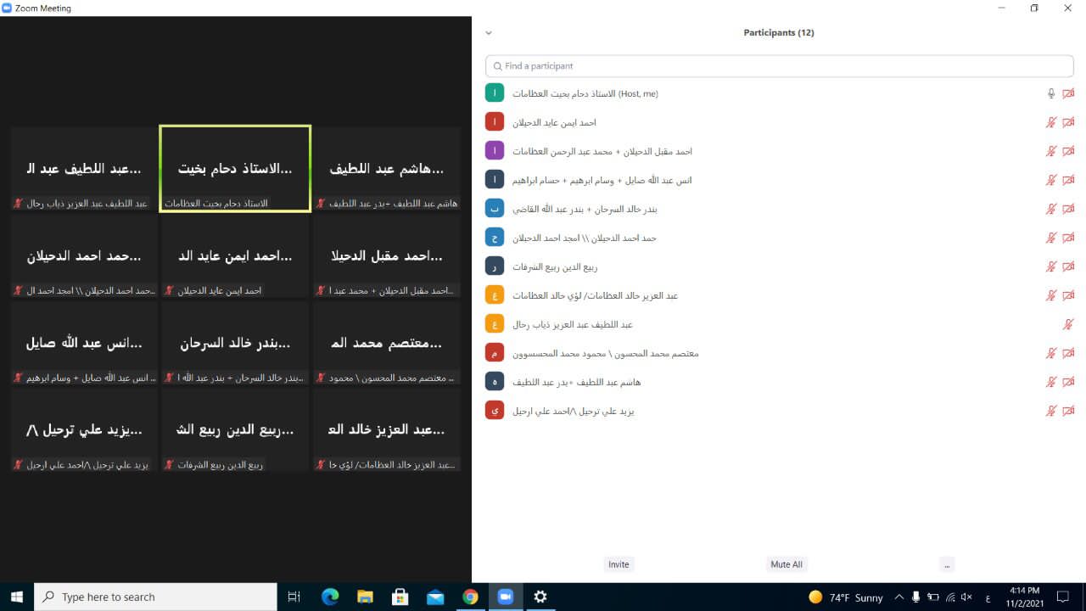Mute the host's active microphone icon
Image resolution: width=1086 pixels, height=611 pixels.
(x=1051, y=93)
